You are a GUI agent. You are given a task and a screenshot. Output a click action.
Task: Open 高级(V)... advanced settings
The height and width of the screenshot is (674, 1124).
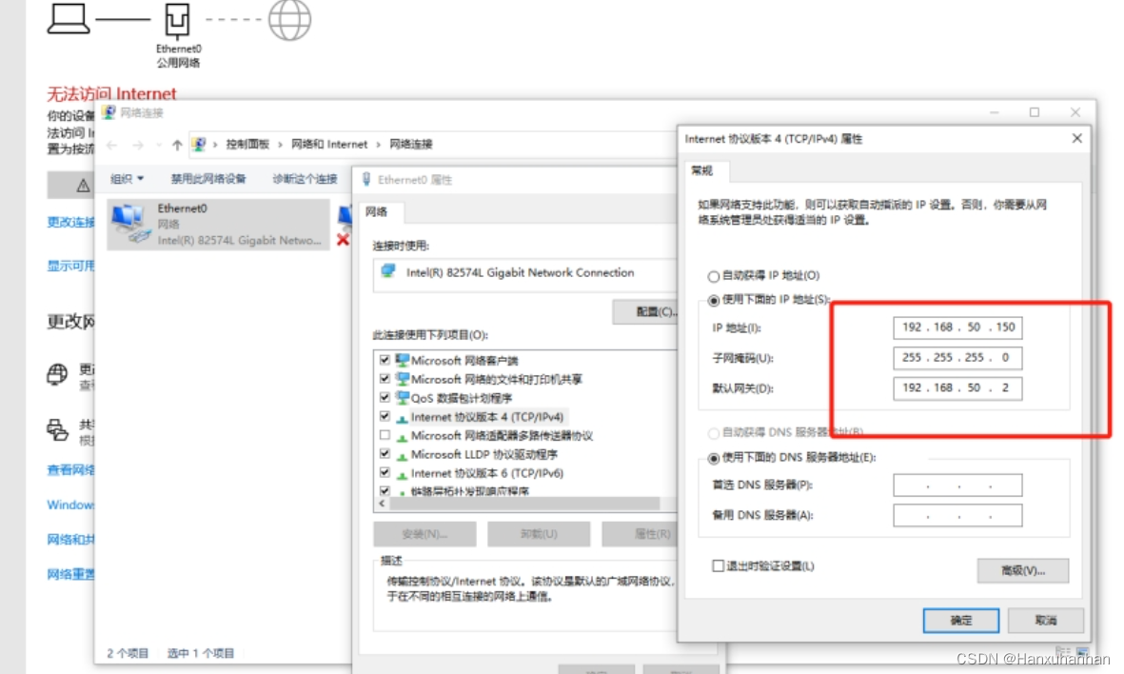point(1023,571)
